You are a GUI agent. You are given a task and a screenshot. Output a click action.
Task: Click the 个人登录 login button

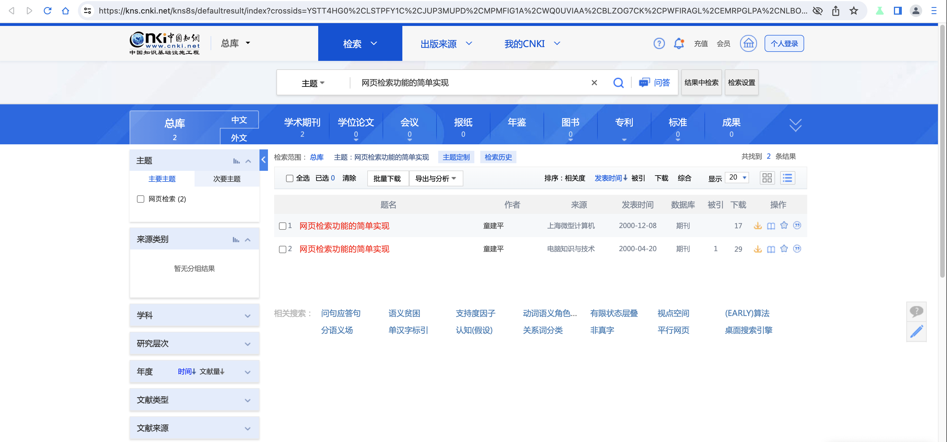click(784, 43)
